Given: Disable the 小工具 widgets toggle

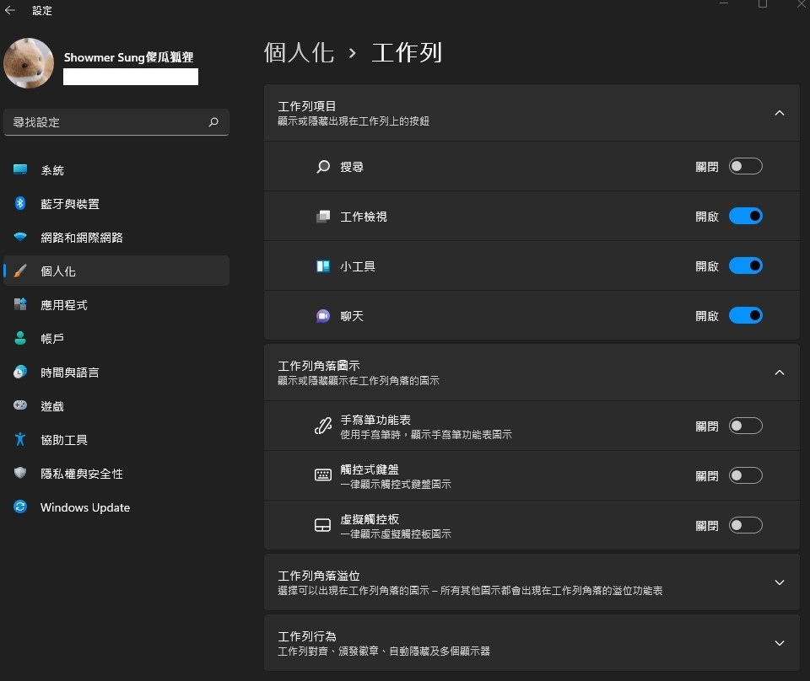Looking at the screenshot, I should coord(745,265).
